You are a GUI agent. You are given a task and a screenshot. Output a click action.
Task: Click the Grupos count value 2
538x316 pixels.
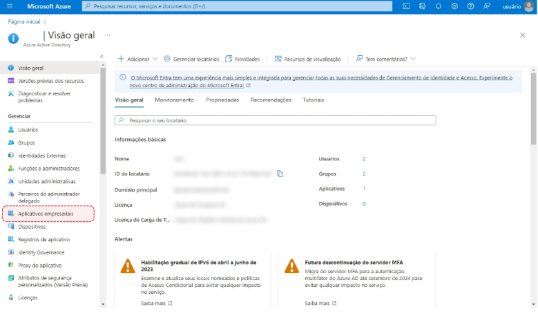coord(364,174)
